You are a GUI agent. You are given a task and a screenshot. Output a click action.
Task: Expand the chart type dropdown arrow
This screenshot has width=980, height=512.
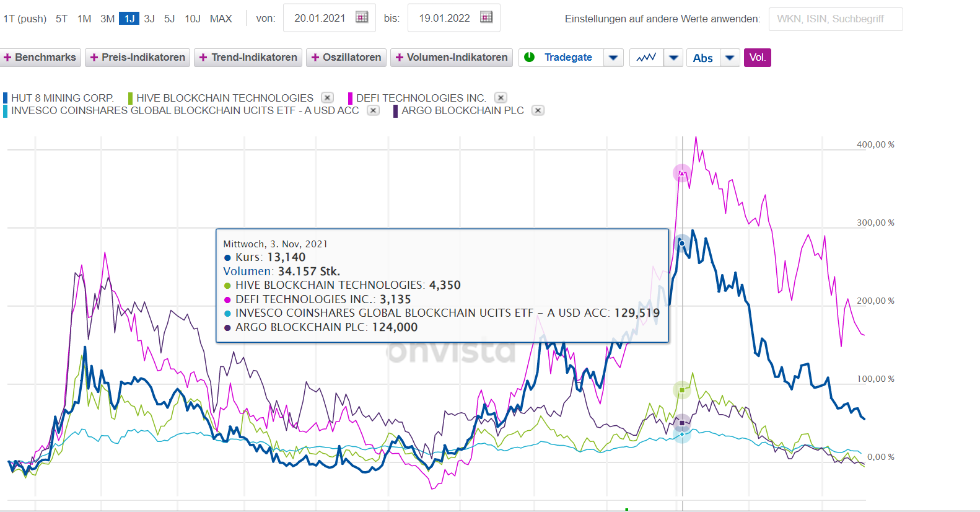(x=673, y=58)
